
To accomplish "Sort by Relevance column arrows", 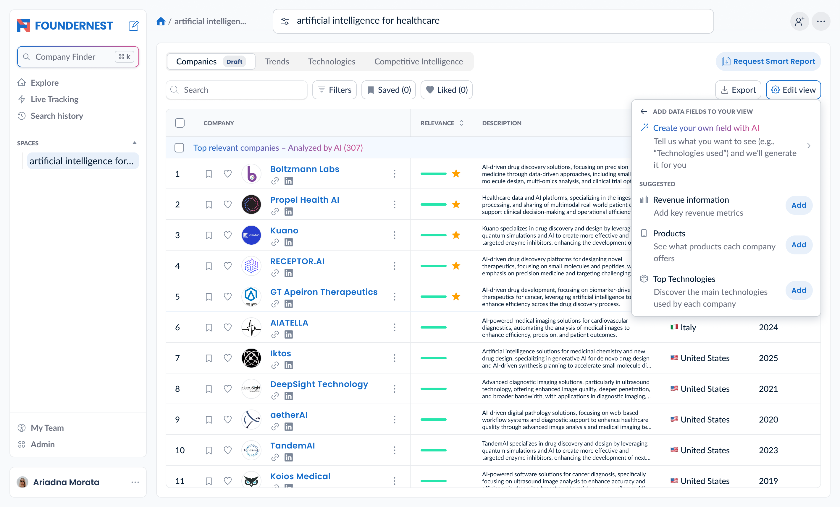I will (461, 123).
